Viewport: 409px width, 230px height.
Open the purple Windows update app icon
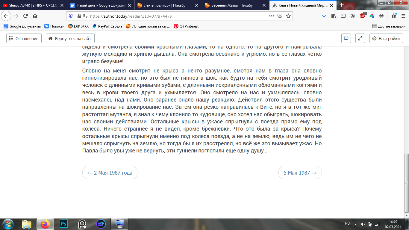point(101,224)
